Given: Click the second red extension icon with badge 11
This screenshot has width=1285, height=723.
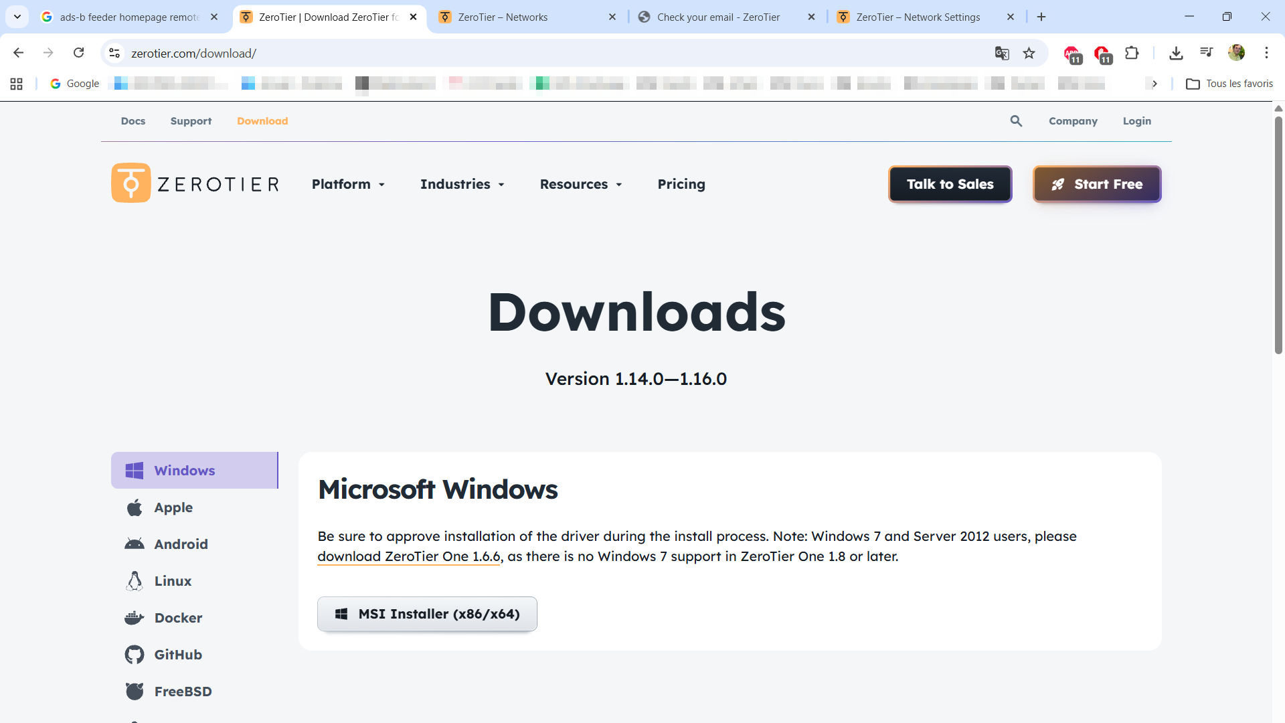Looking at the screenshot, I should point(1102,54).
